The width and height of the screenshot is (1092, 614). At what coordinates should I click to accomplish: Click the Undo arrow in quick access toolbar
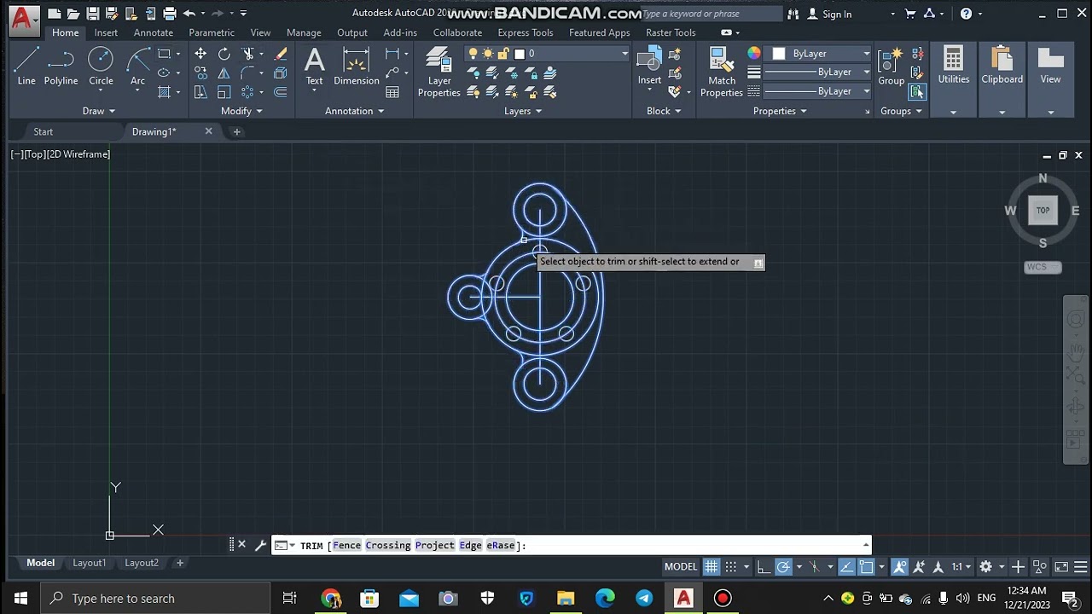189,14
